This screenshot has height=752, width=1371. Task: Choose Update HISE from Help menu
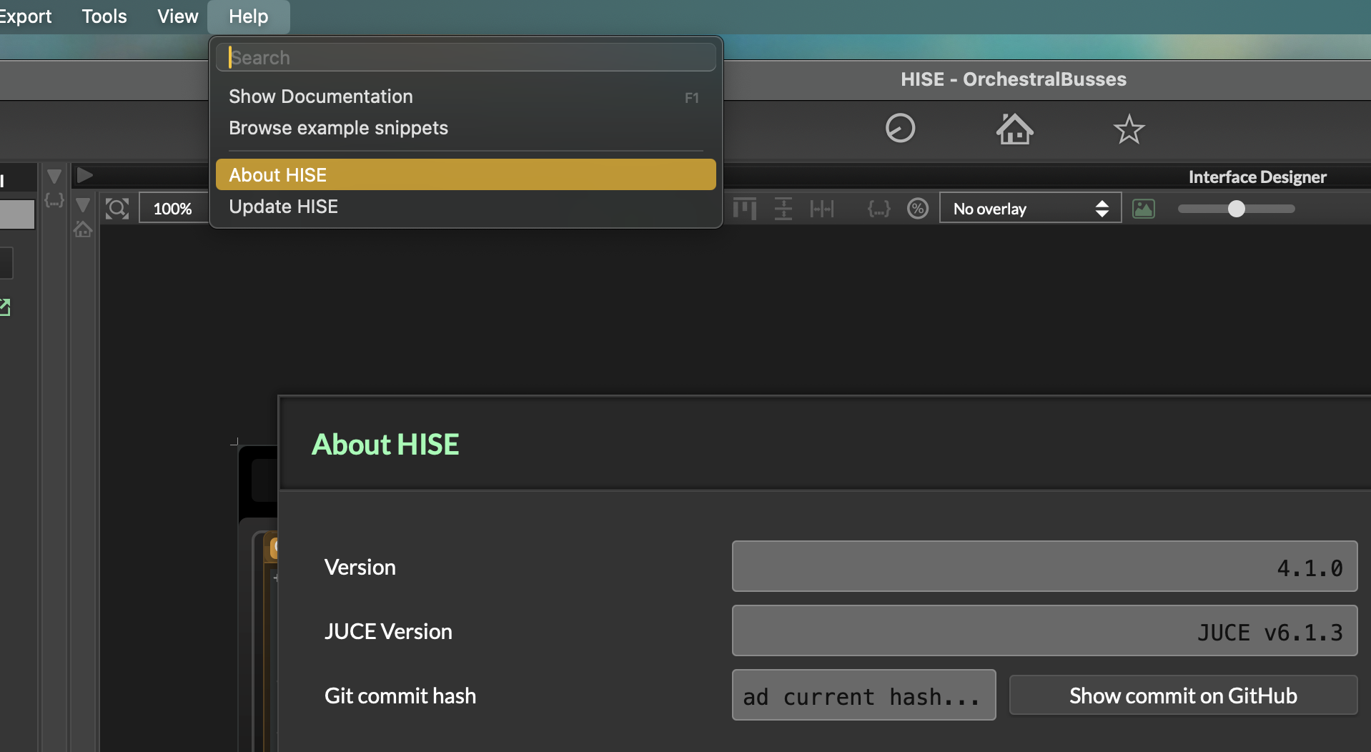pos(465,207)
